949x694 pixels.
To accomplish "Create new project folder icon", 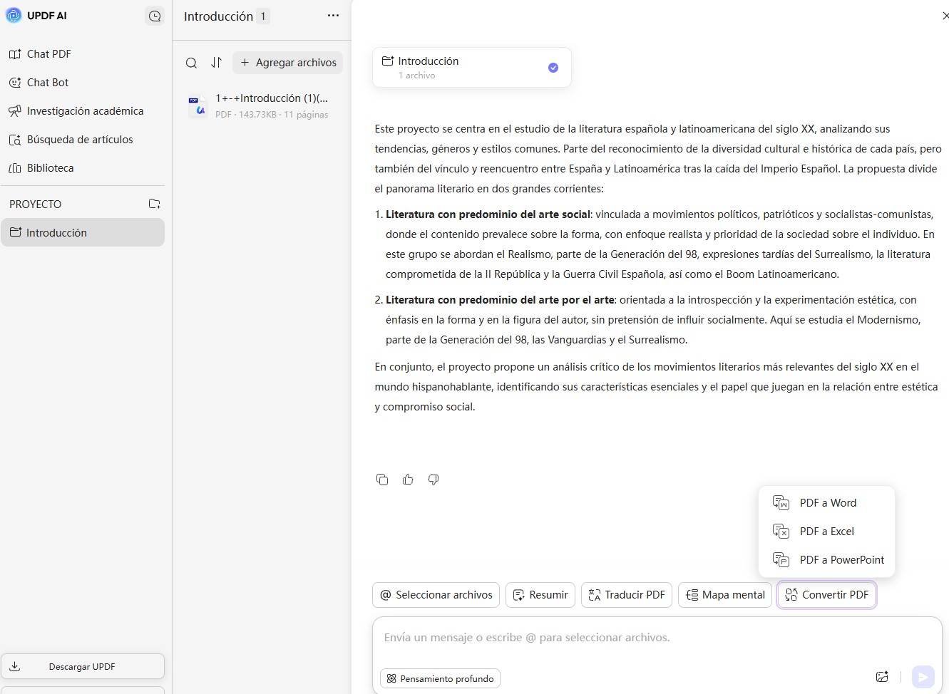I will click(x=155, y=204).
